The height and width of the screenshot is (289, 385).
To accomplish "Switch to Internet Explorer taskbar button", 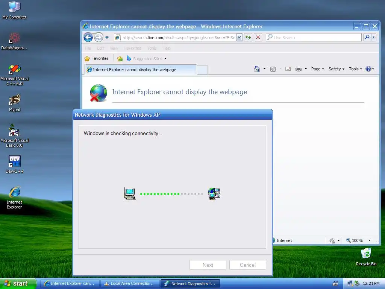I will coord(70,284).
